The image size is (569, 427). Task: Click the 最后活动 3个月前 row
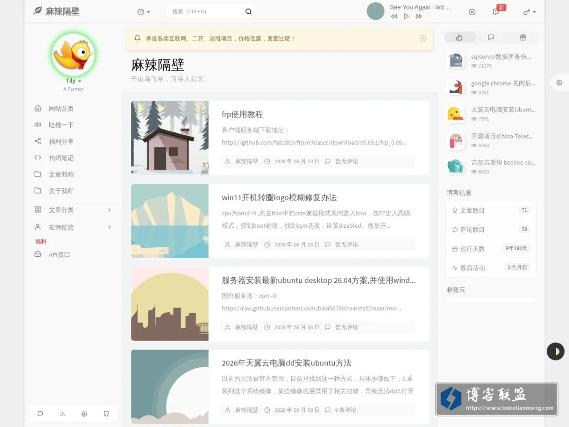click(491, 268)
